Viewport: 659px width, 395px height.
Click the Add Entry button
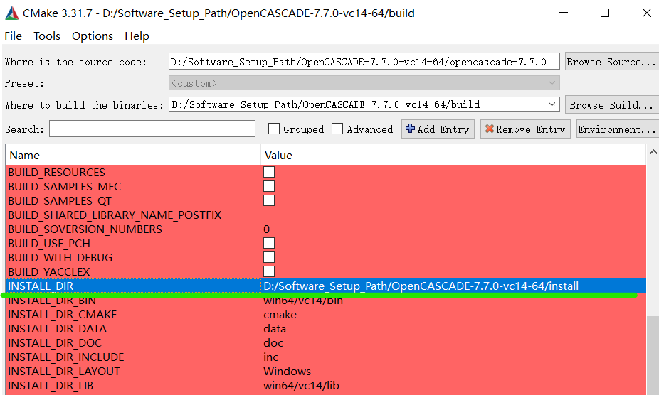point(438,129)
